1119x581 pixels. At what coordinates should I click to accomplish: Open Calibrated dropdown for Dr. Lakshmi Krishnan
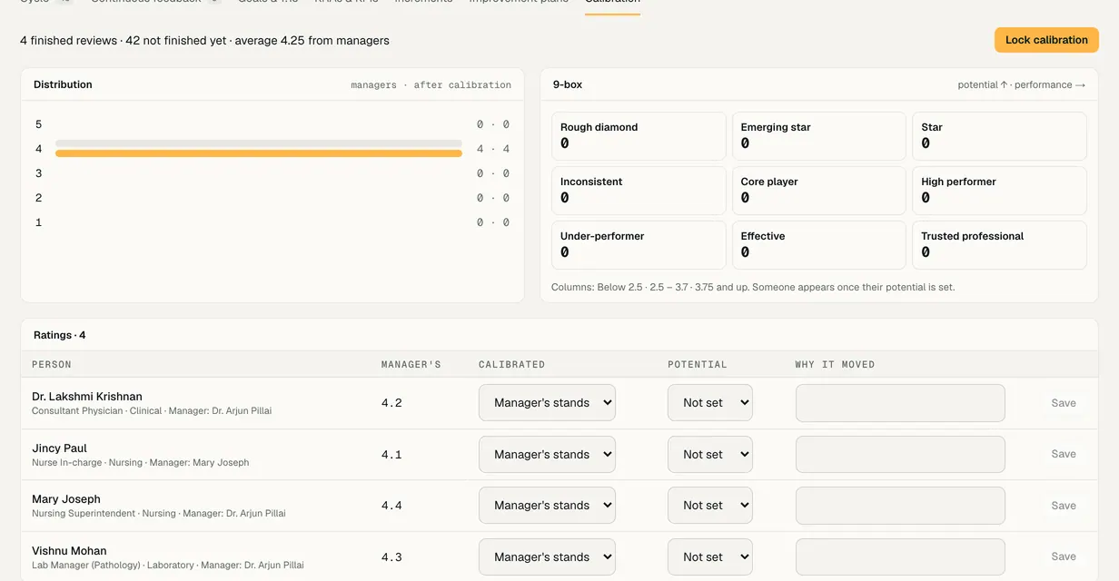pos(547,403)
